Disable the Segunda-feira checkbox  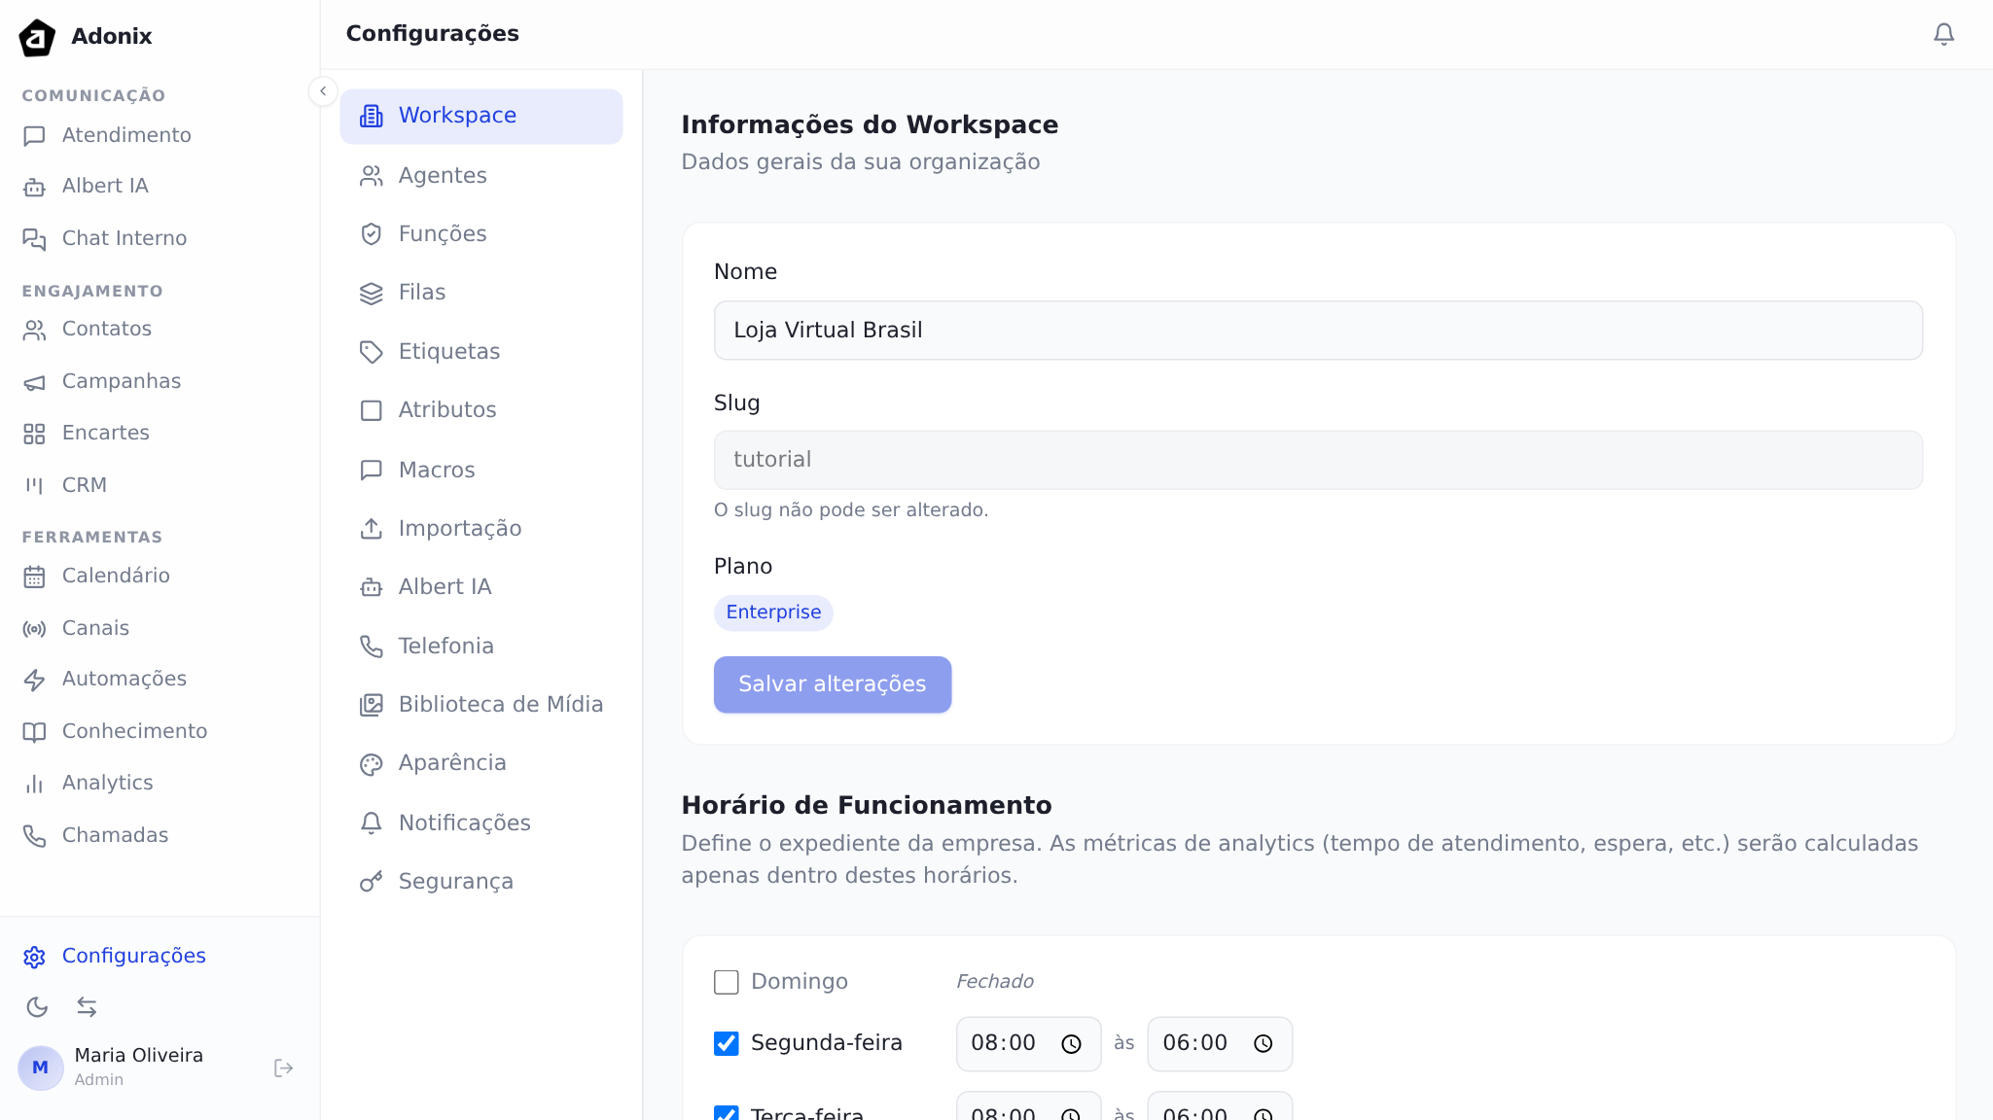pos(726,1043)
